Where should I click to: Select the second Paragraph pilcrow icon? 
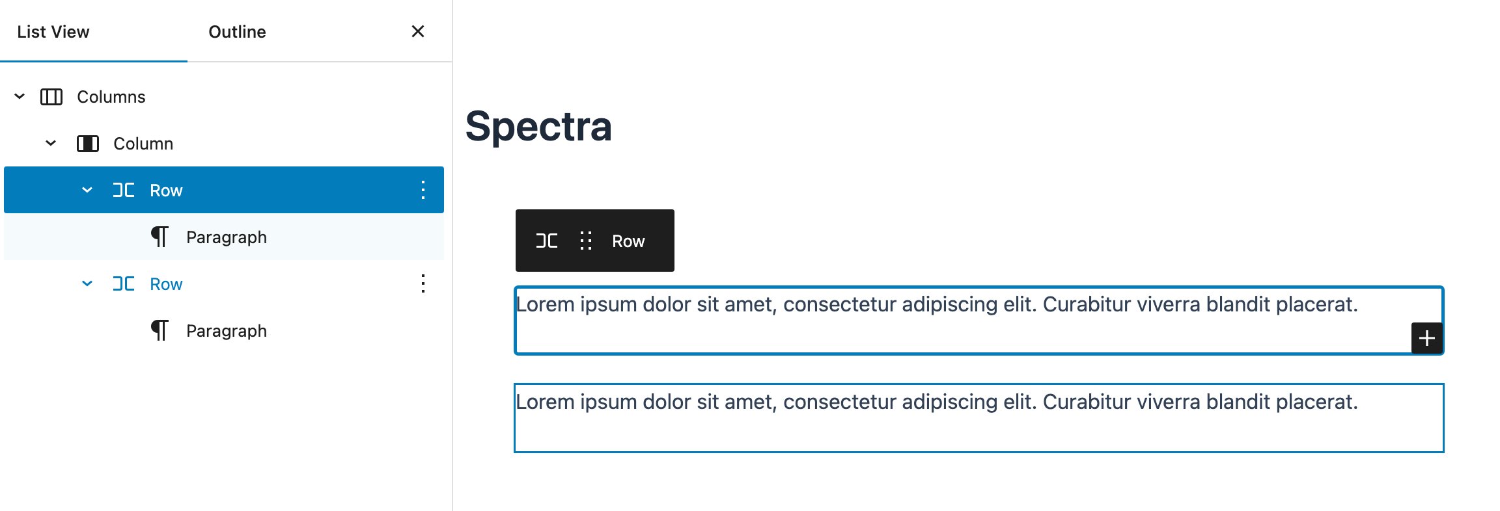click(160, 330)
